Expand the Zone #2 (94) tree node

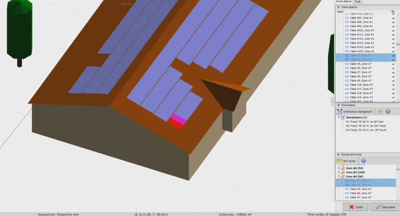(339, 168)
